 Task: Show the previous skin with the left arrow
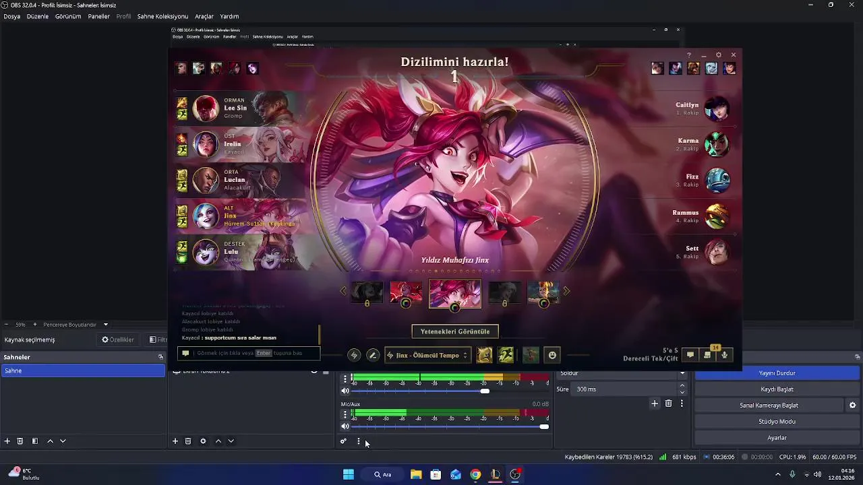tap(343, 291)
